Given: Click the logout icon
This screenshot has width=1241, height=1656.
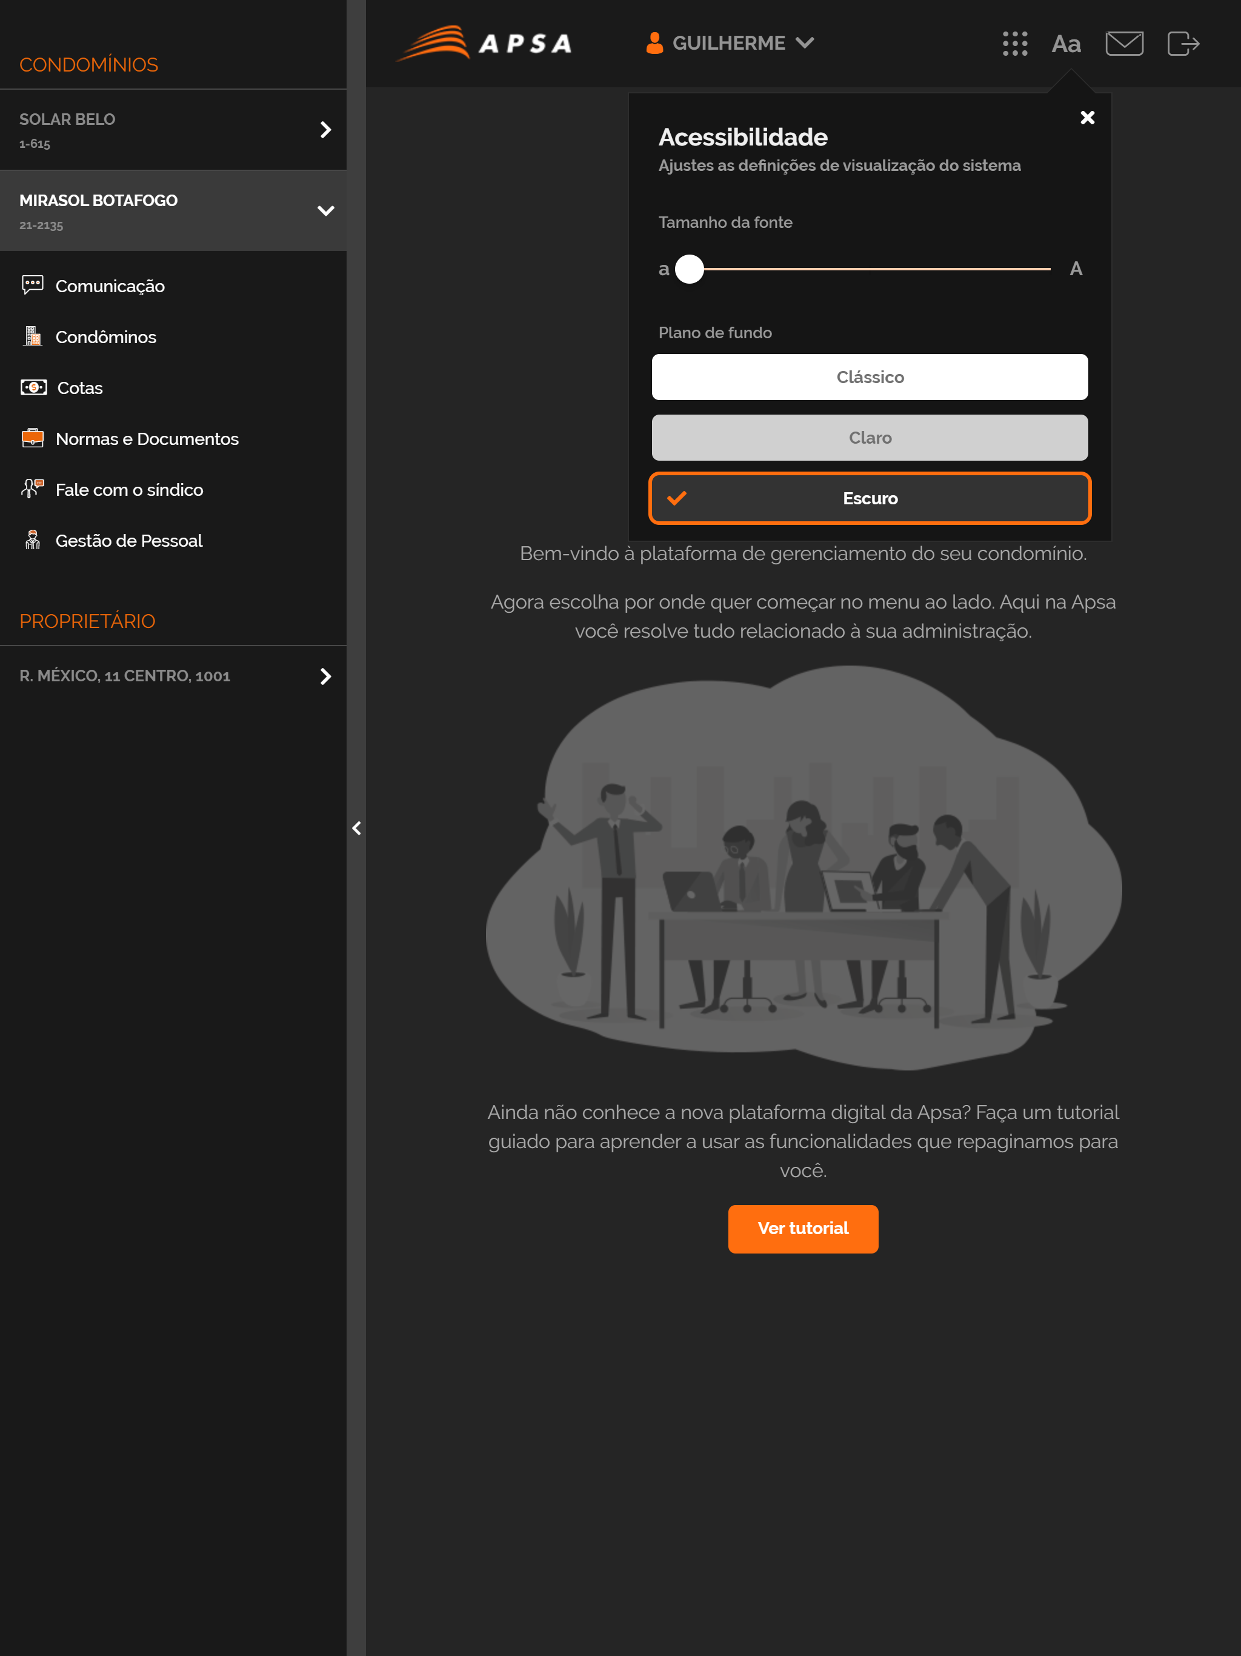Looking at the screenshot, I should 1183,44.
